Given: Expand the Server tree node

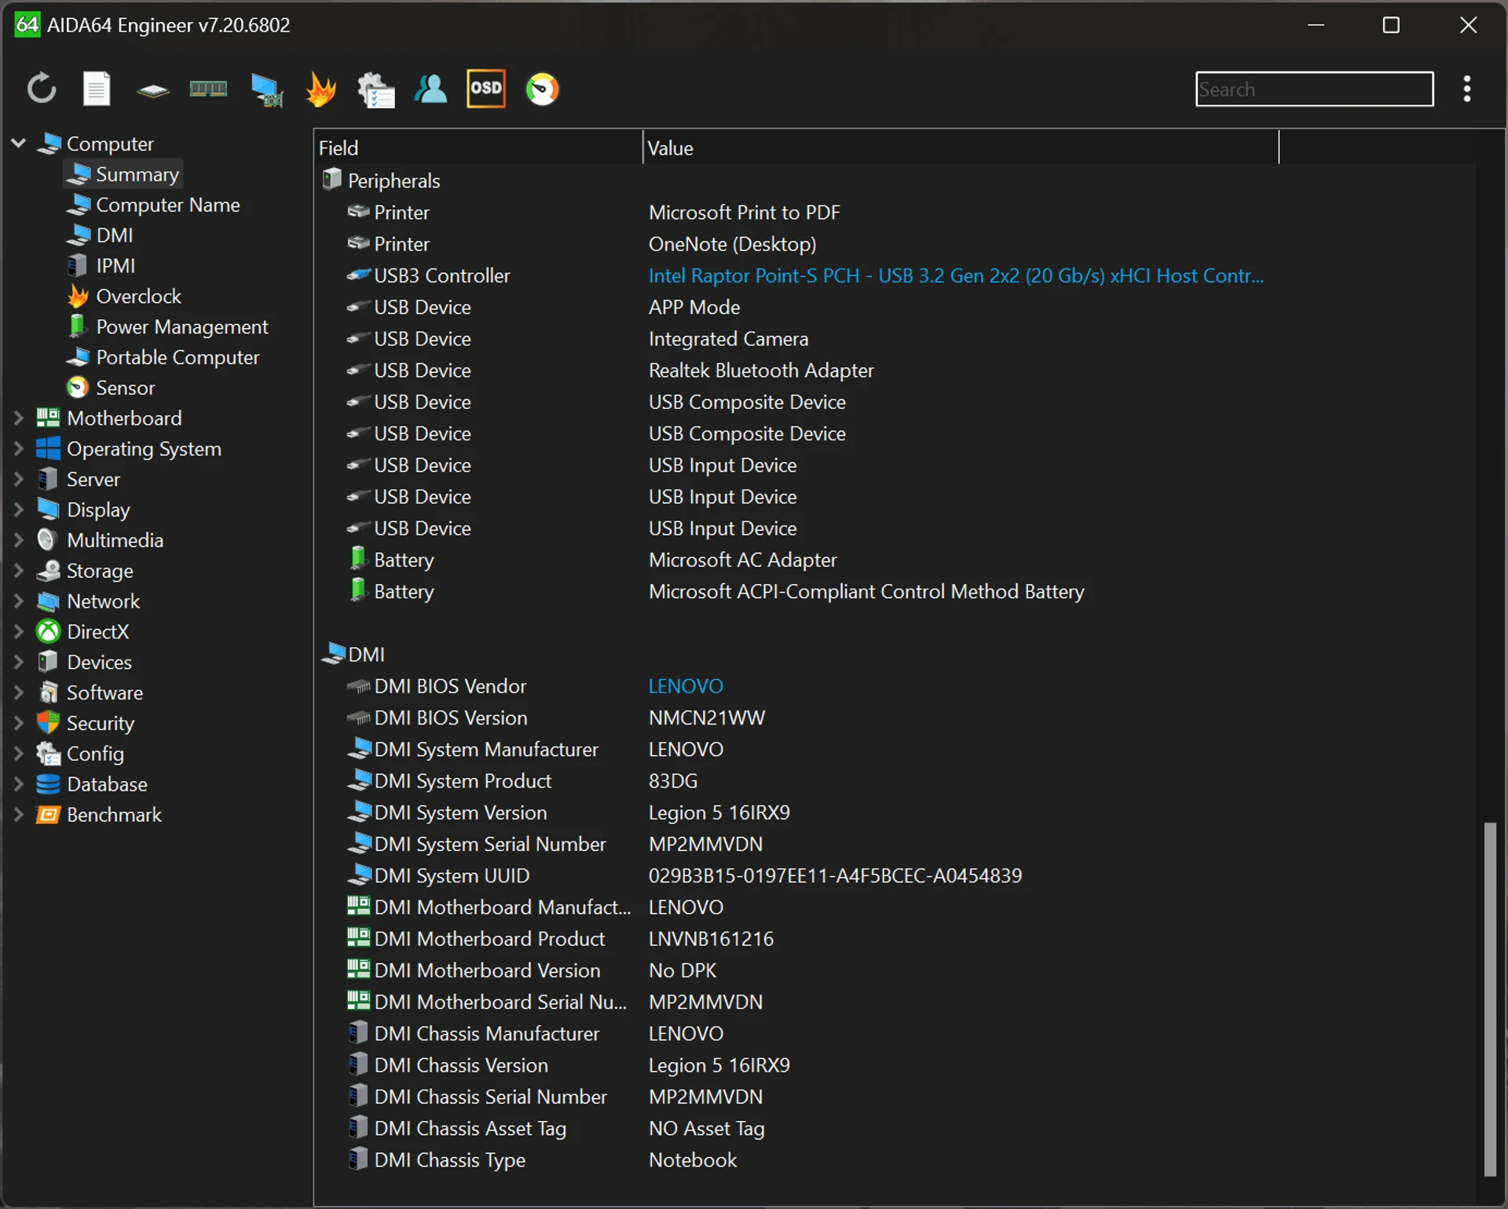Looking at the screenshot, I should (x=19, y=479).
